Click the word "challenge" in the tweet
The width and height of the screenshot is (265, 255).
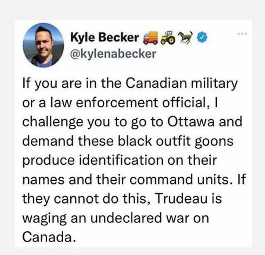(x=53, y=122)
